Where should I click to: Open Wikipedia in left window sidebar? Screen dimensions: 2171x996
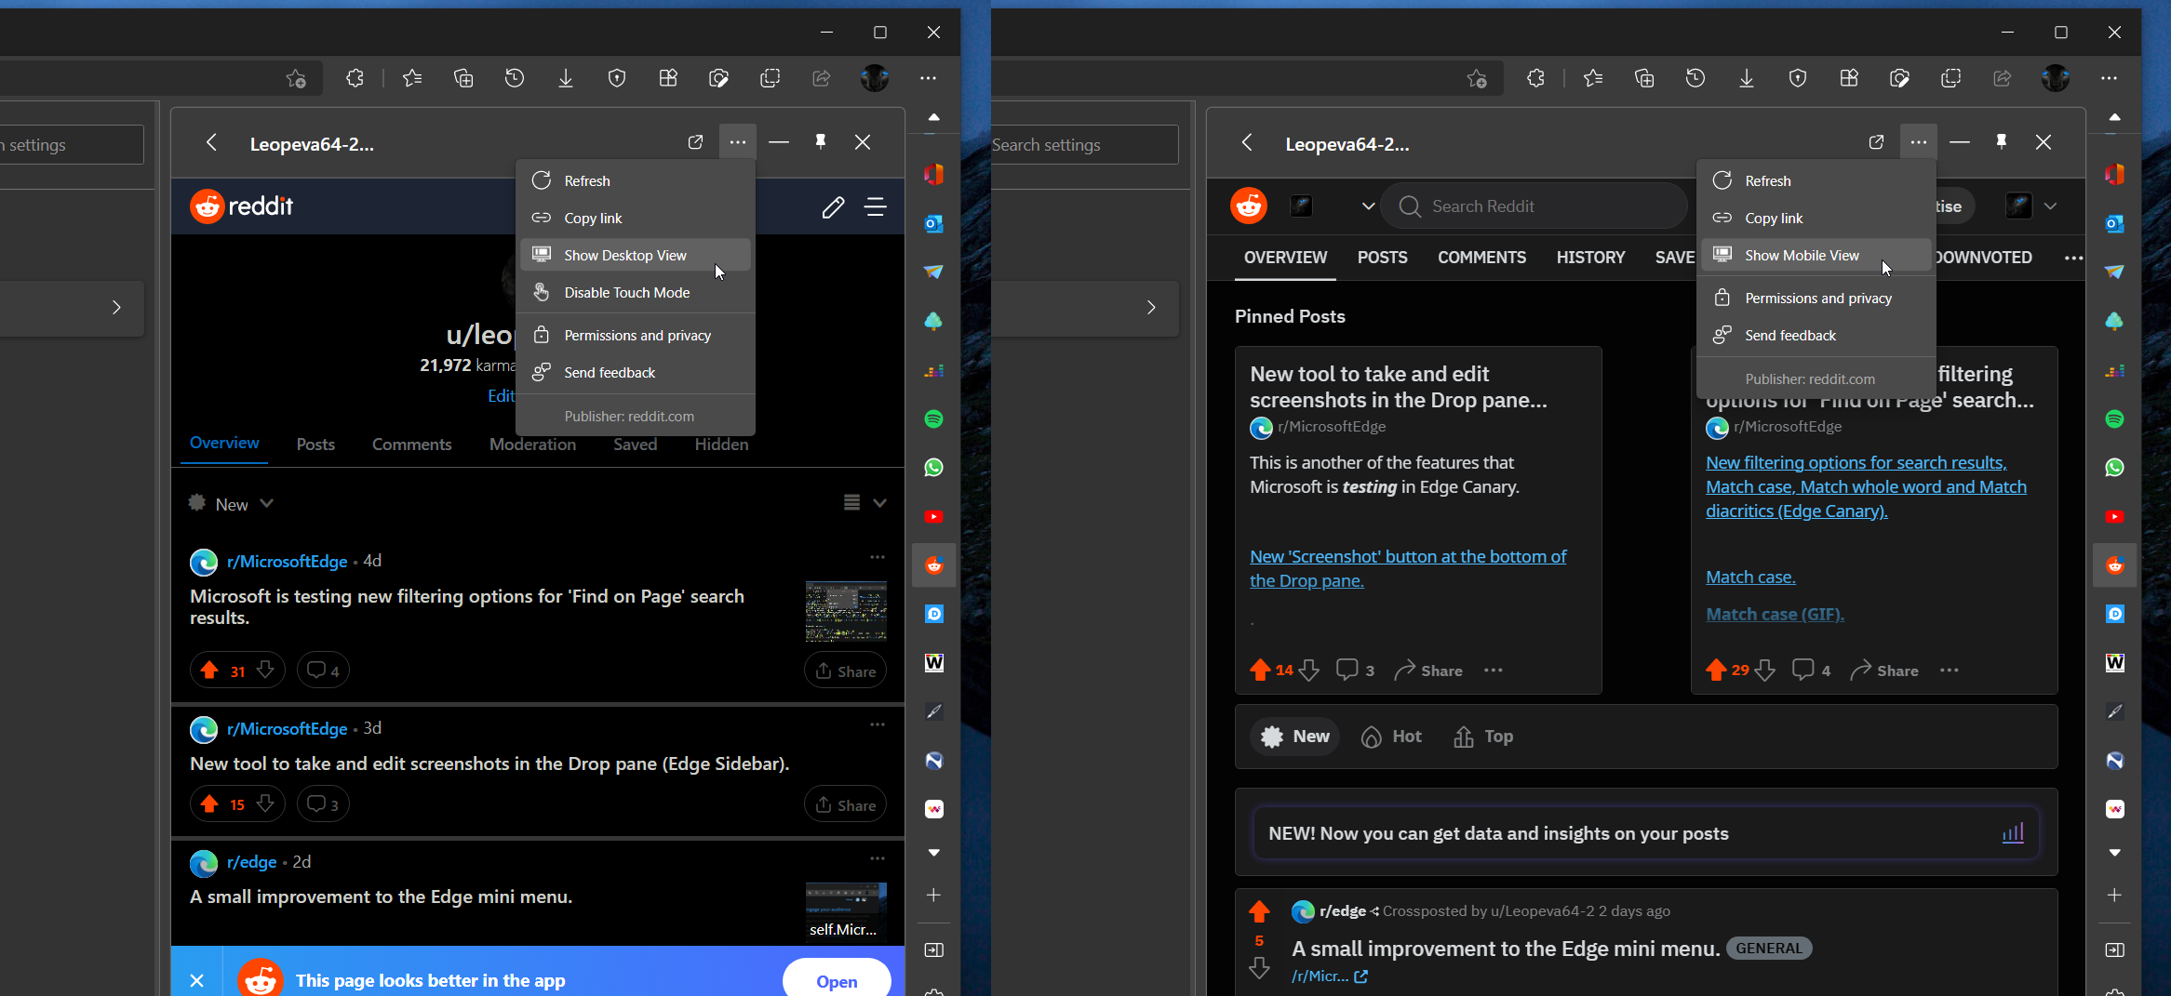coord(933,662)
